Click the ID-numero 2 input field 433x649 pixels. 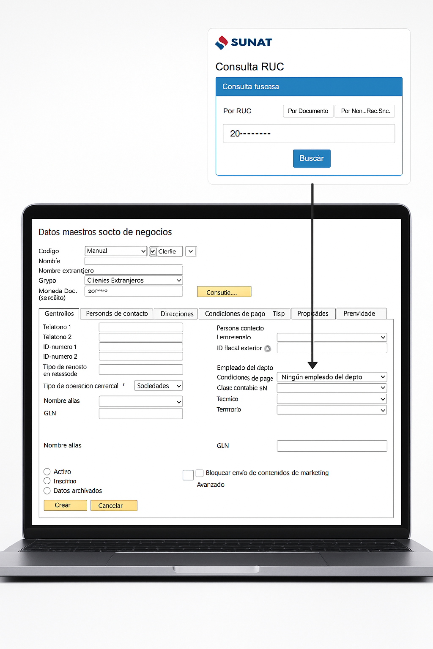[x=141, y=357]
